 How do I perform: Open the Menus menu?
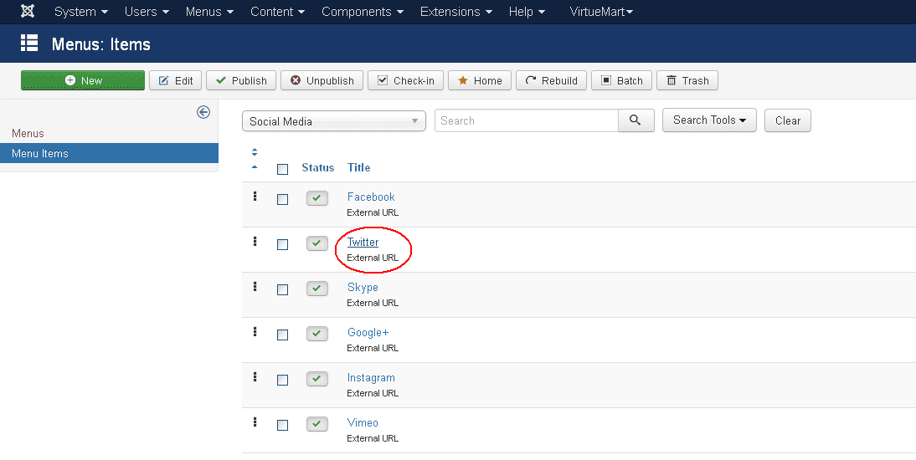209,12
